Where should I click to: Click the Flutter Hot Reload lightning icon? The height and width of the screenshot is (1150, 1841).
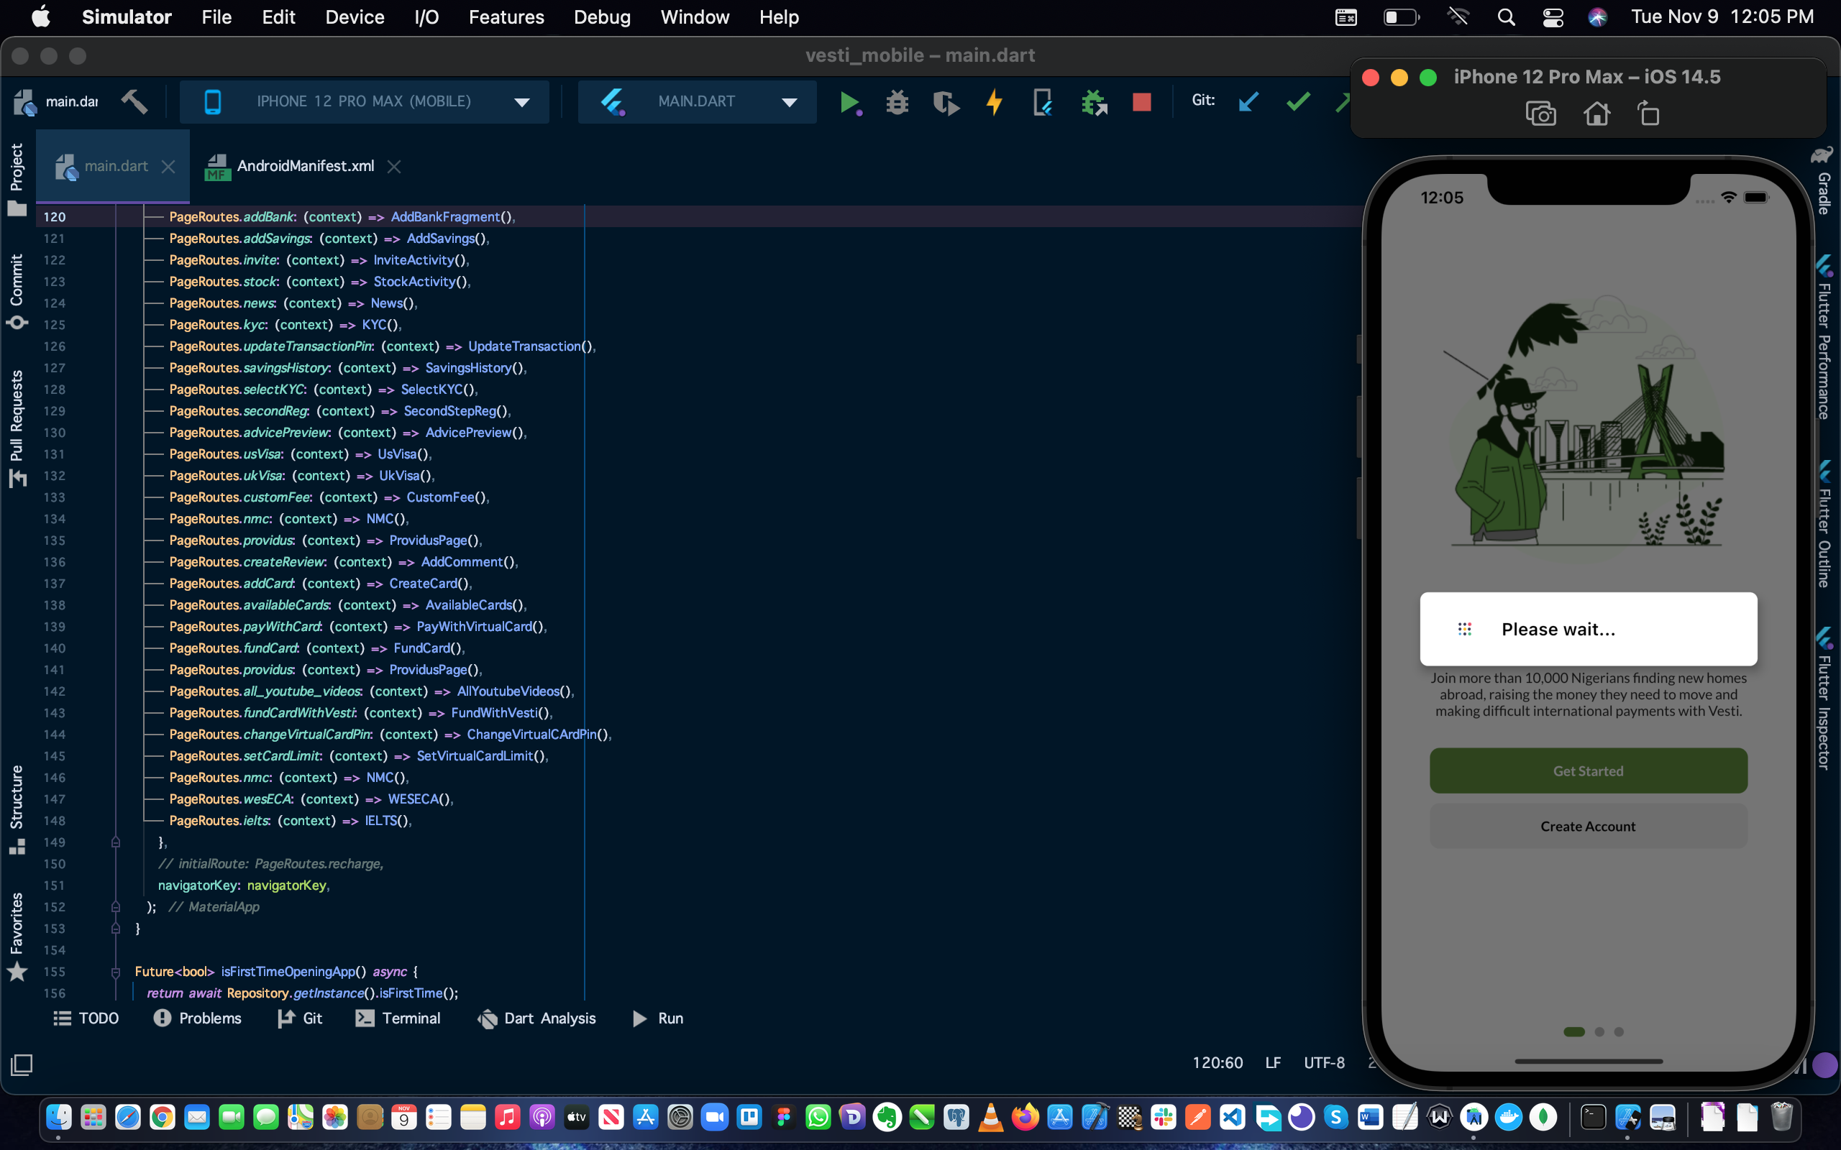coord(995,101)
